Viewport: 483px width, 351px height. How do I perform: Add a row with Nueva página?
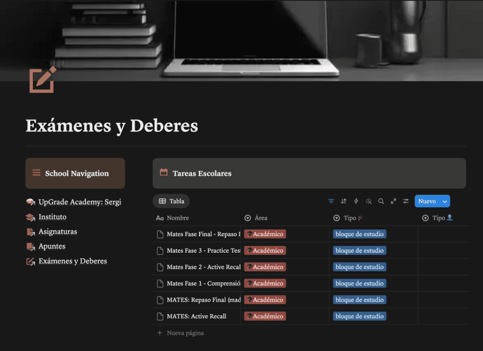pyautogui.click(x=185, y=333)
